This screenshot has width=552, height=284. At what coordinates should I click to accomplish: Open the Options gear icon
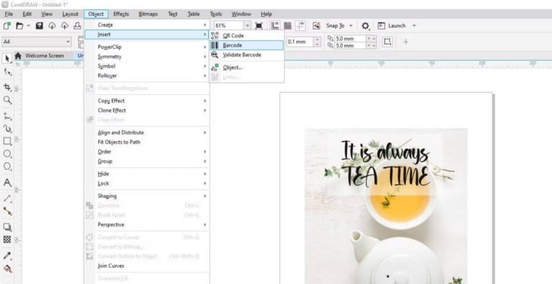click(366, 25)
